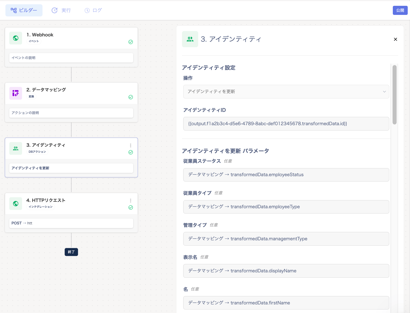Click the HTTPリクエスト step green checkmark
Image resolution: width=410 pixels, height=313 pixels.
pos(131,207)
